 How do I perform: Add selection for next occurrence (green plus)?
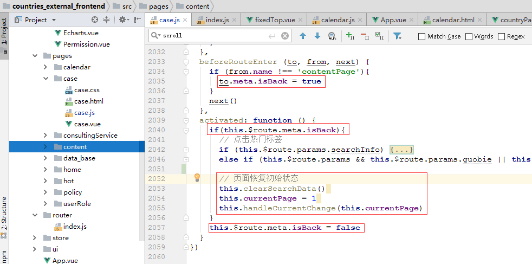tap(350, 36)
